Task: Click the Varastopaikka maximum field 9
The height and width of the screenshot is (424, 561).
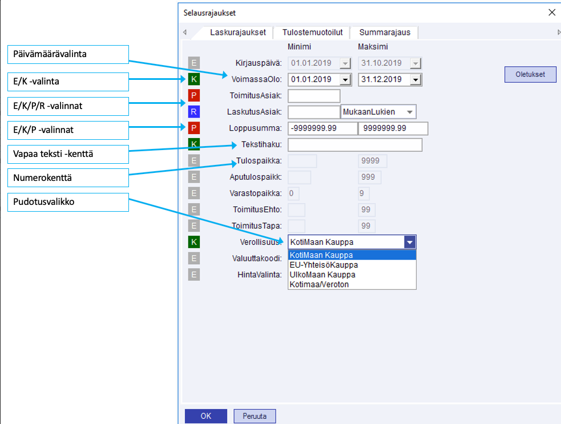Action: click(364, 193)
